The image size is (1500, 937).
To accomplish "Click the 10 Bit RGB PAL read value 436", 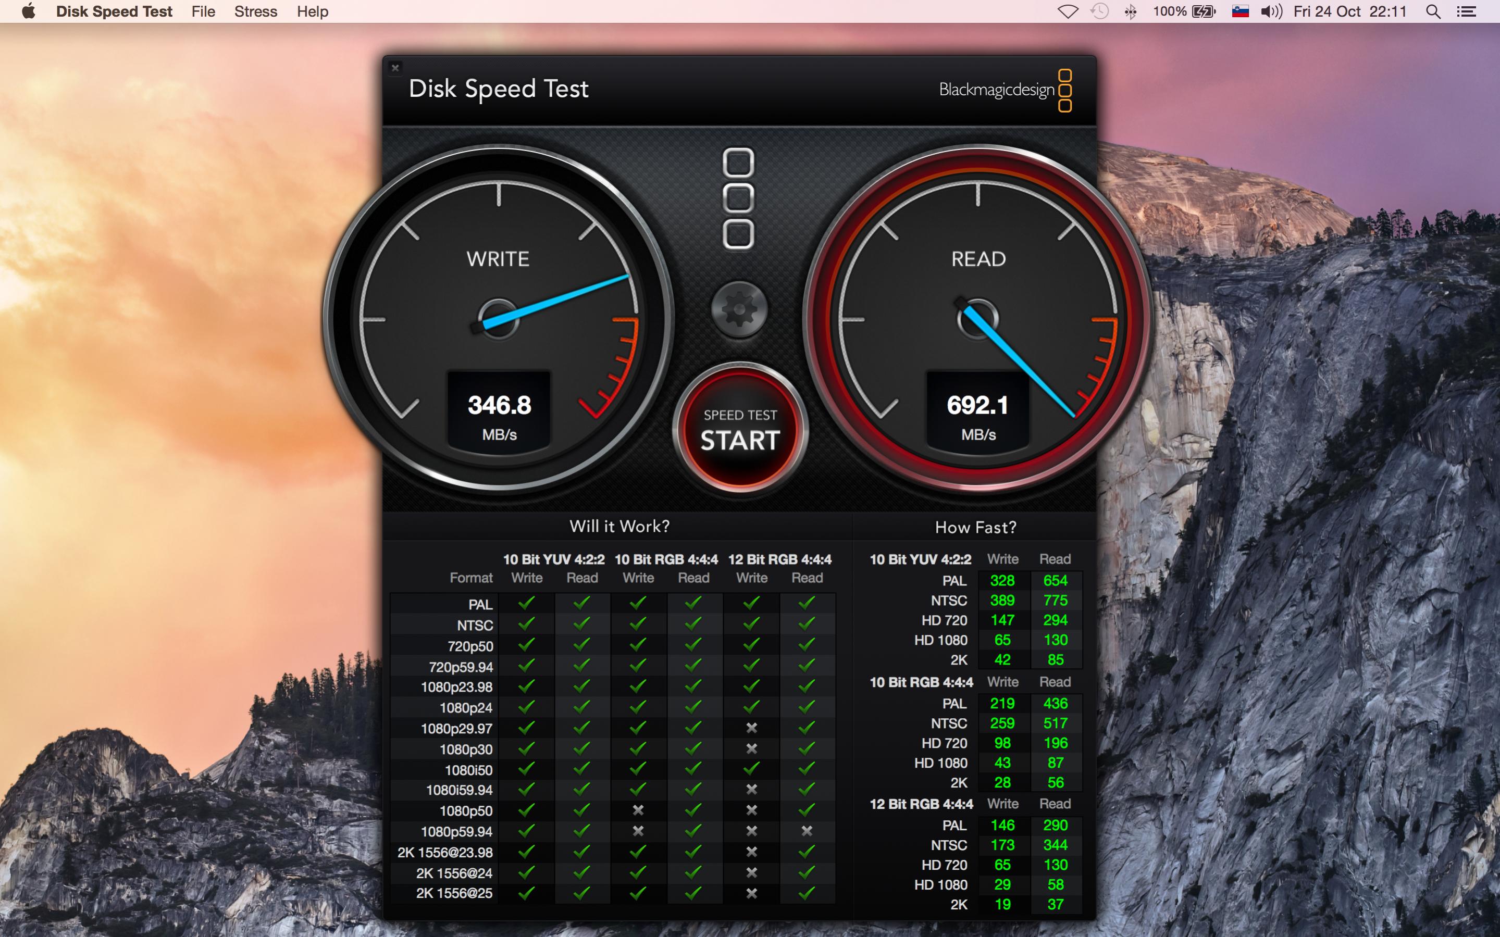I will (x=1055, y=703).
